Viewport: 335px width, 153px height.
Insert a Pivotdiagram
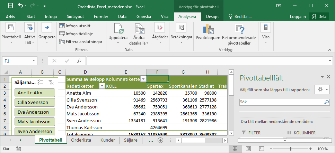pos(208,32)
